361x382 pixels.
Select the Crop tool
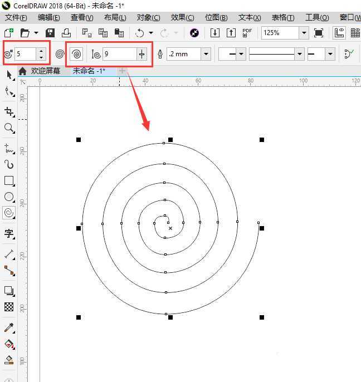(9, 111)
